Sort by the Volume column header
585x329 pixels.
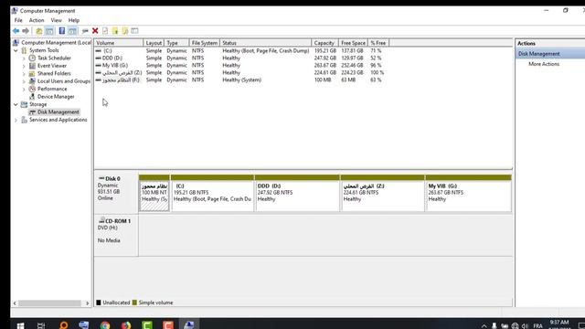119,43
